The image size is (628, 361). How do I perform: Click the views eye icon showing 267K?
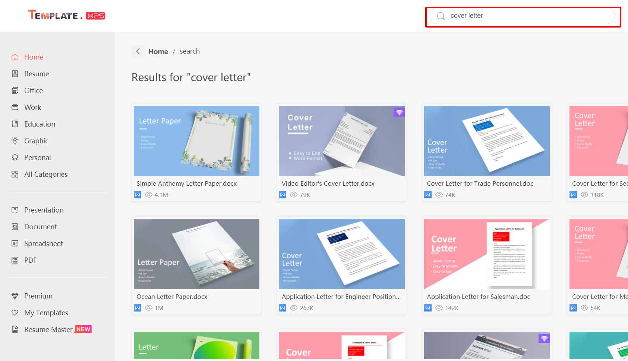coord(294,308)
